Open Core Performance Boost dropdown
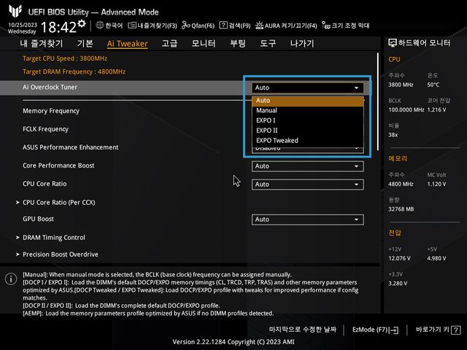This screenshot has width=467, height=350. click(307, 166)
